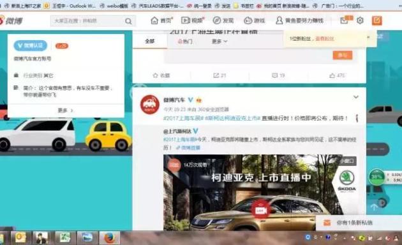Click the Skoda logo on video
Viewport: 402px width, 245px height.
pos(346,181)
